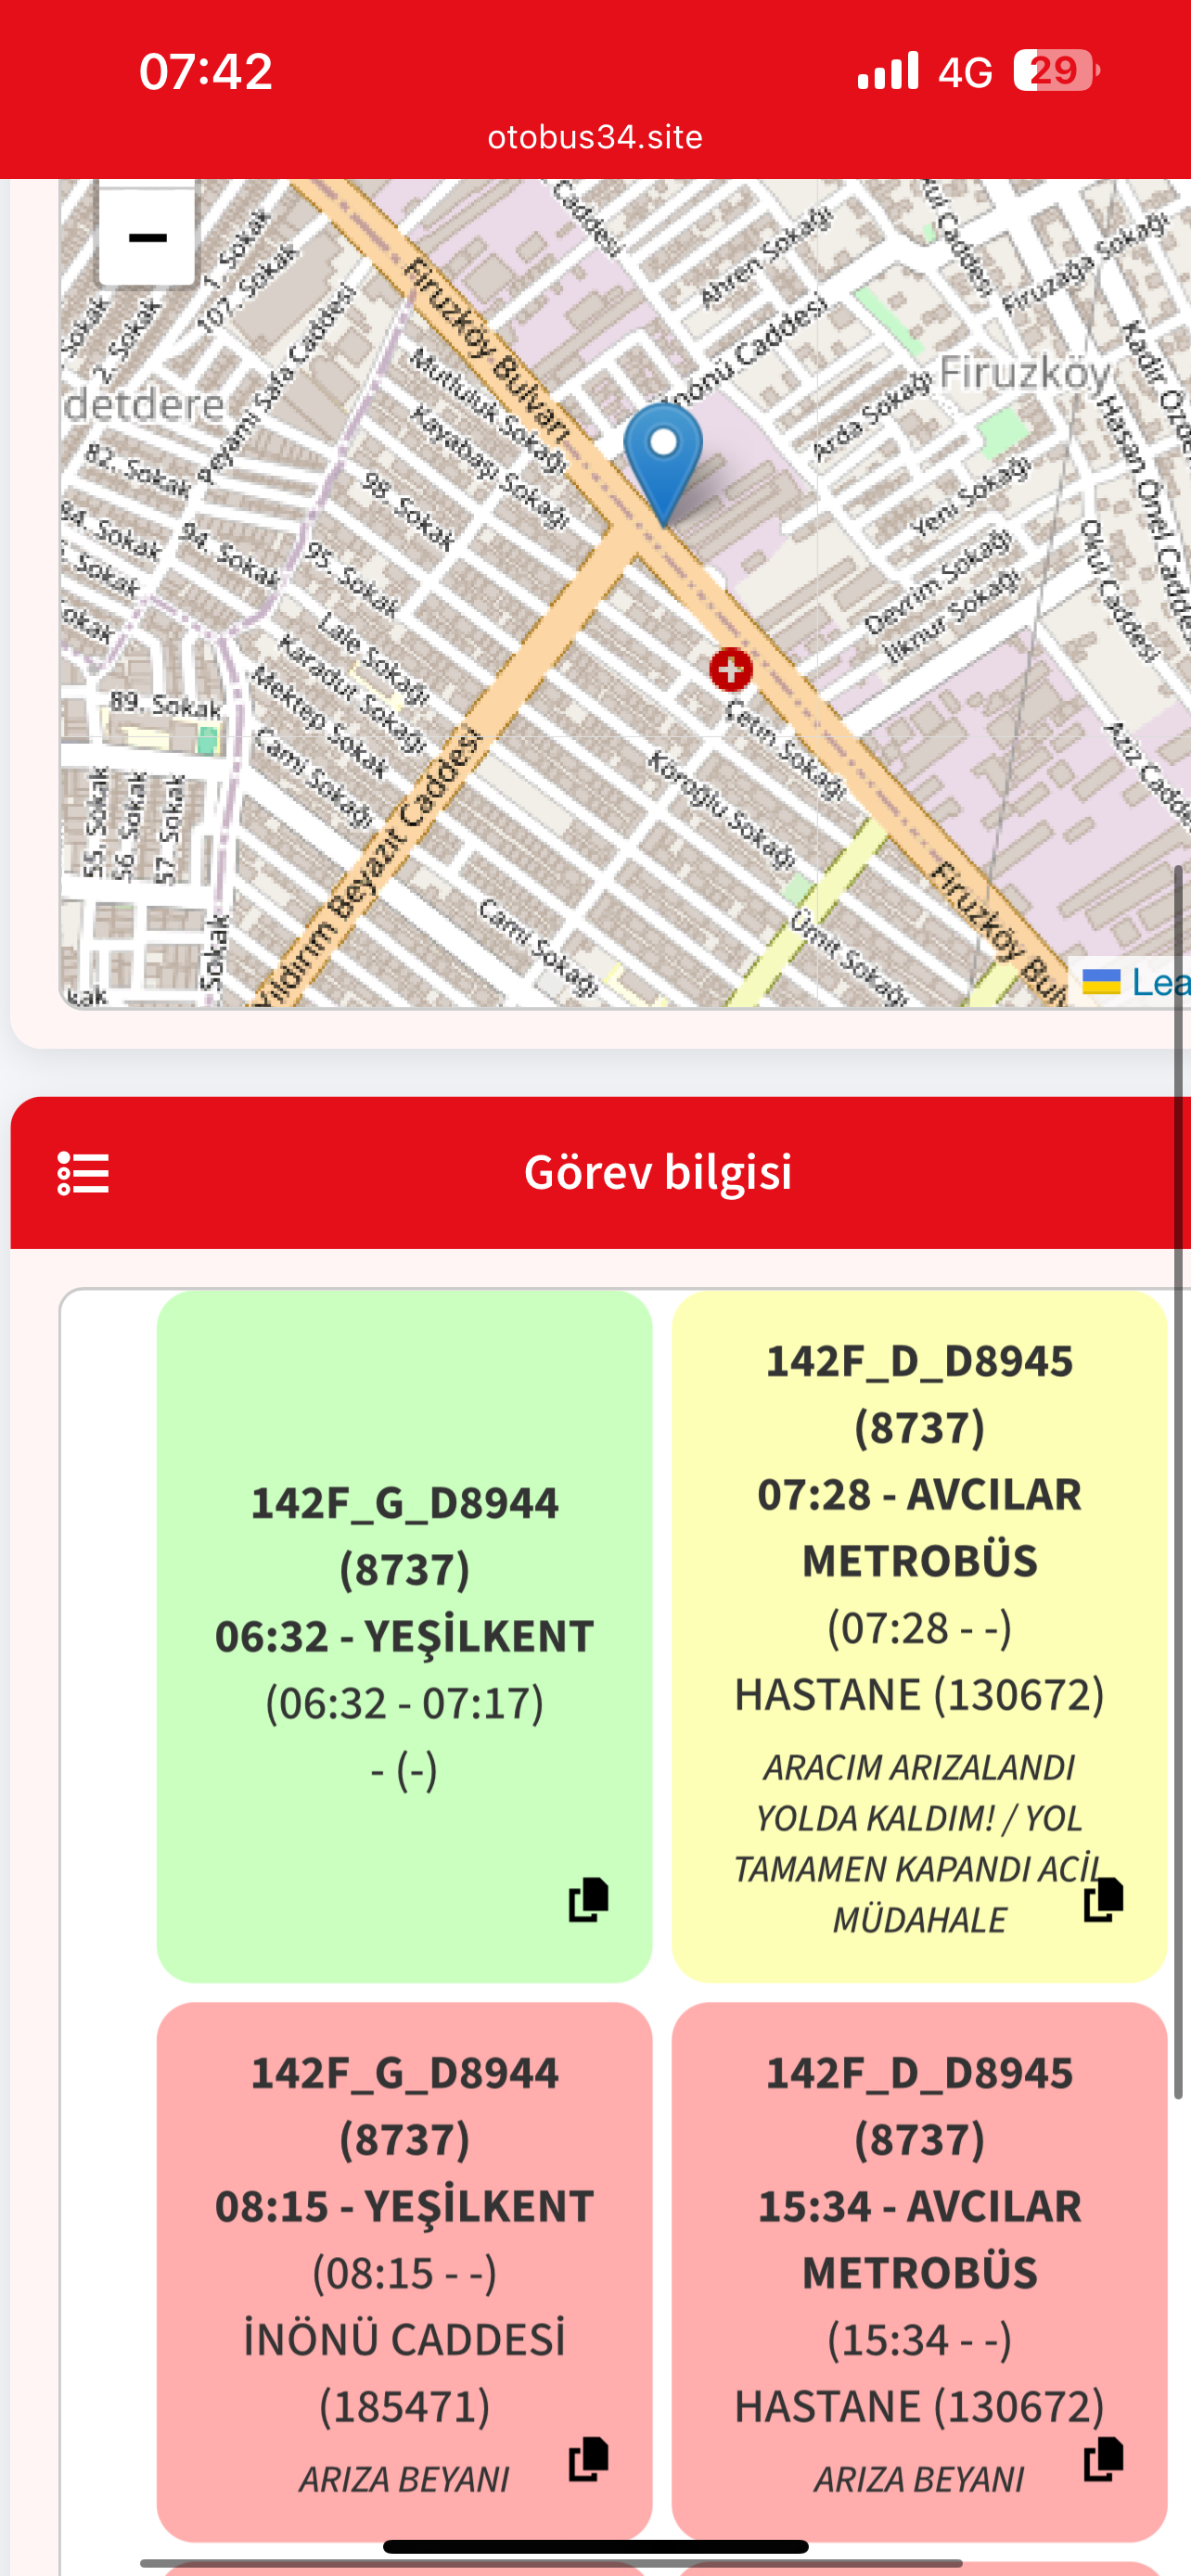
Task: Click ARIZA BEYANI text on 15:34 card
Action: click(x=919, y=2479)
